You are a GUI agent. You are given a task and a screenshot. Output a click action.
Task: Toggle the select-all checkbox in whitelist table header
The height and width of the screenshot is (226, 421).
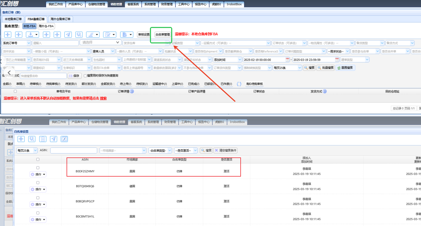[38, 159]
